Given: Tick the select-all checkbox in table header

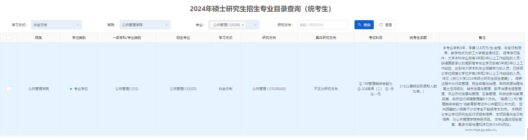Looking at the screenshot, I should click(9, 38).
